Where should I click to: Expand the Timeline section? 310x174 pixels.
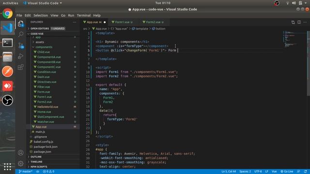coord(53,161)
